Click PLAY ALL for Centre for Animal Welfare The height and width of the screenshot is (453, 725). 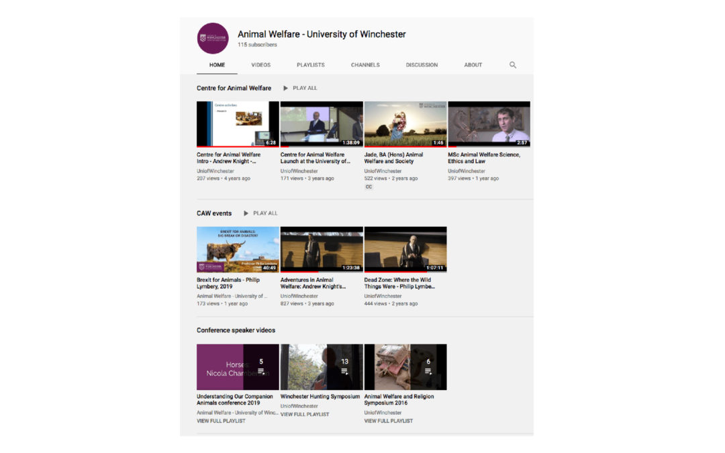(x=305, y=89)
